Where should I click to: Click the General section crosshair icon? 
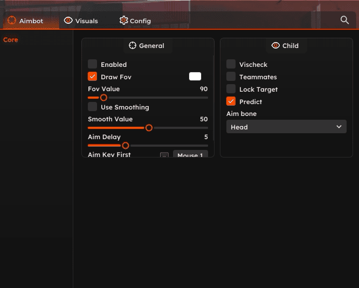[x=133, y=46]
